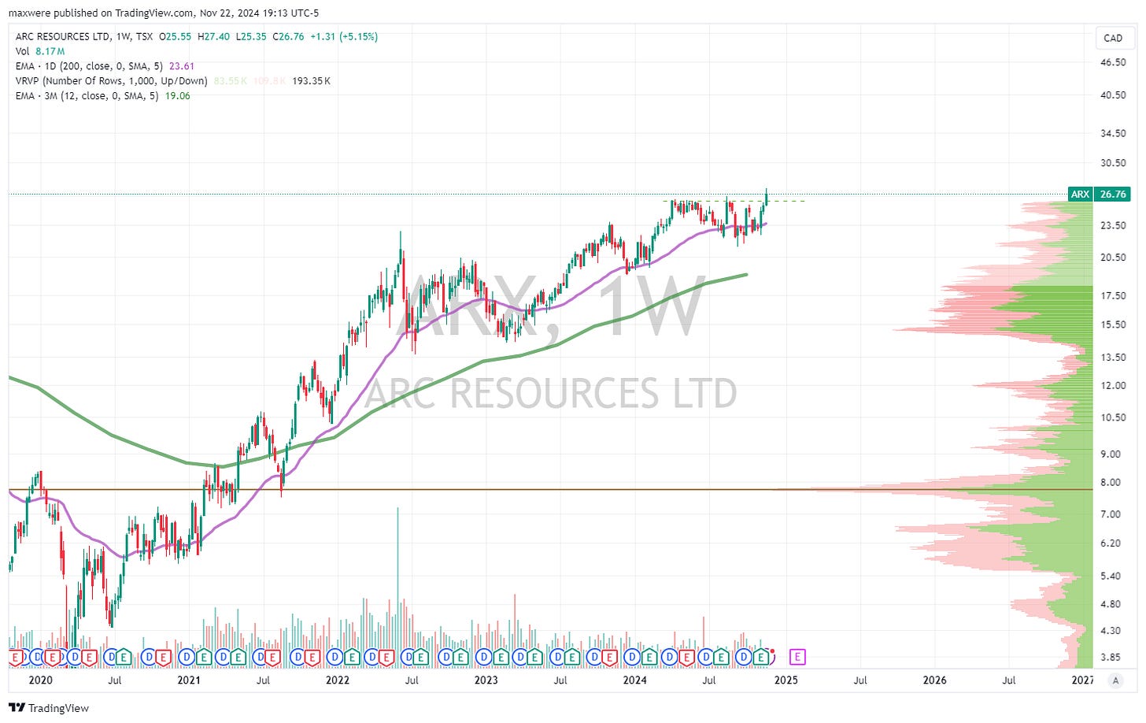
Task: Click the 12.00 price axis label
Action: [x=1113, y=386]
